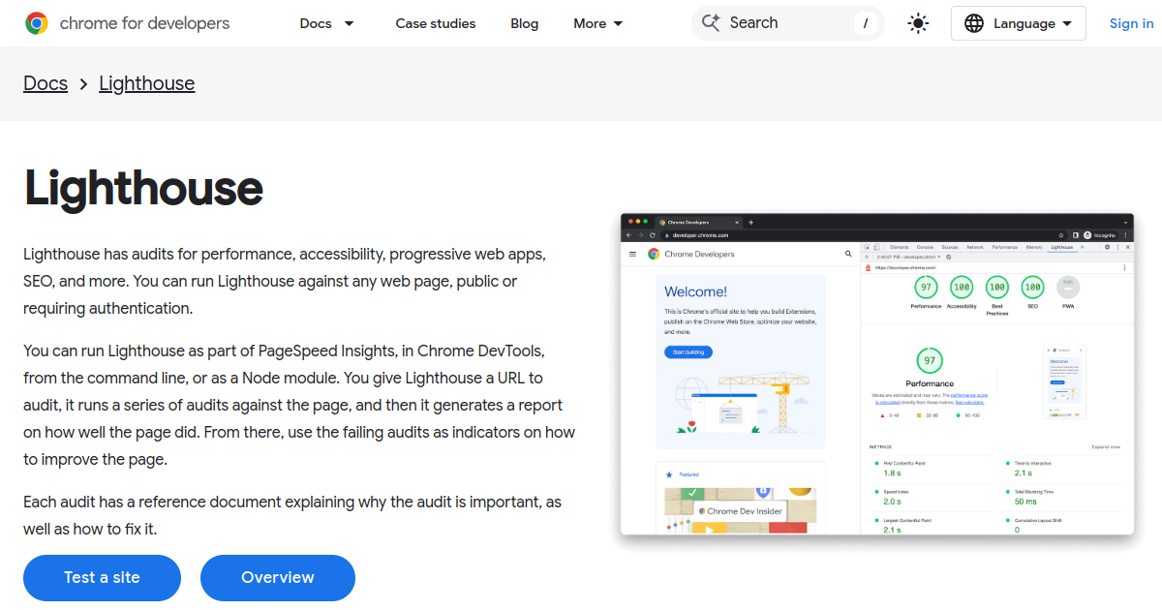
Task: Open the Case studies page
Action: pos(436,23)
